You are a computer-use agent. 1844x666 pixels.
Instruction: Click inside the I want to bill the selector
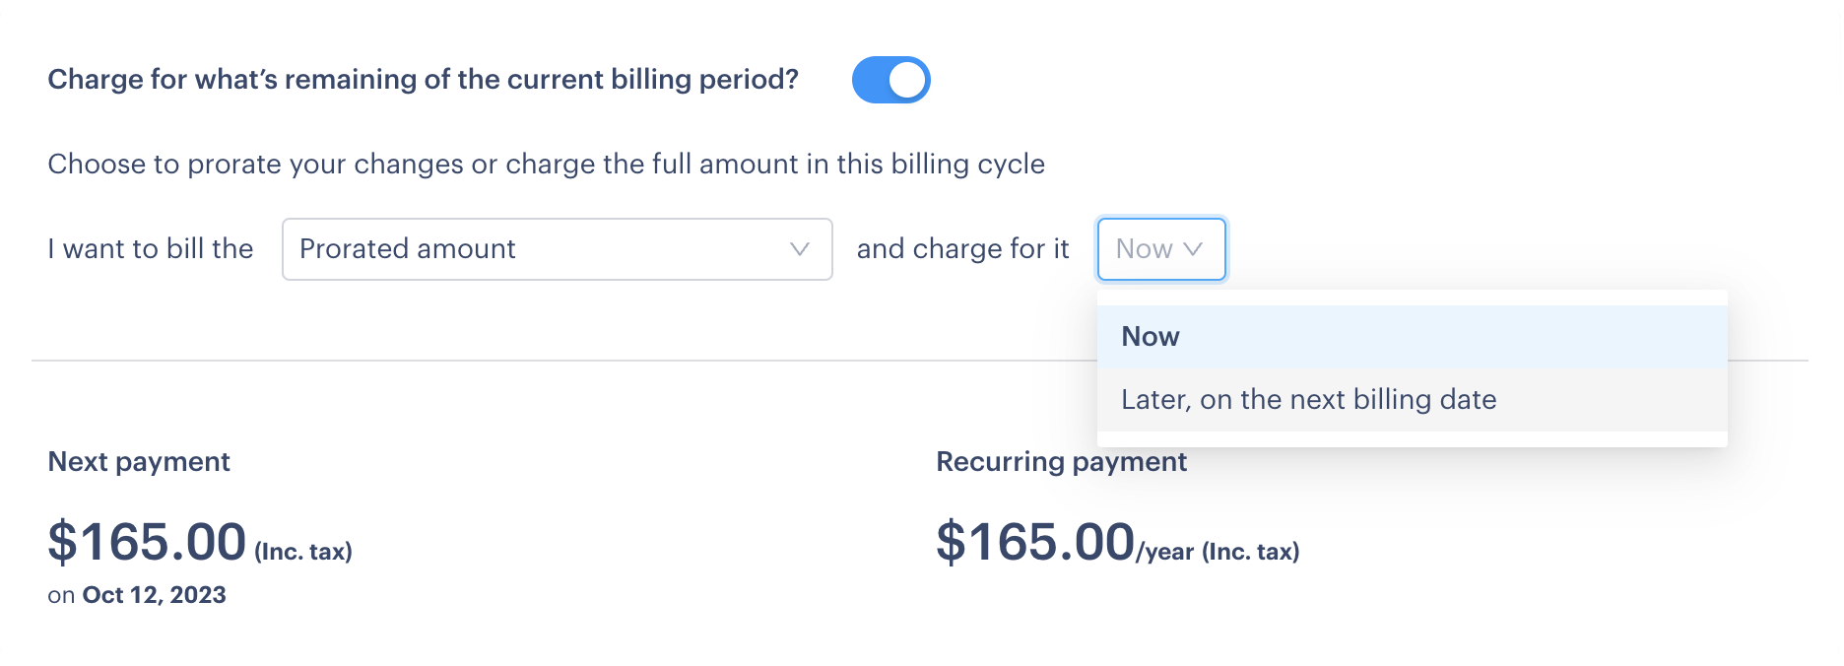[557, 249]
